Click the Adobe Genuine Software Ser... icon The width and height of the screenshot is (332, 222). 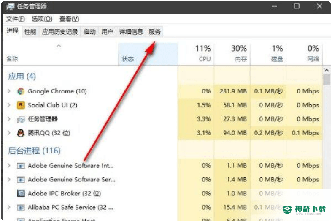(x=21, y=180)
